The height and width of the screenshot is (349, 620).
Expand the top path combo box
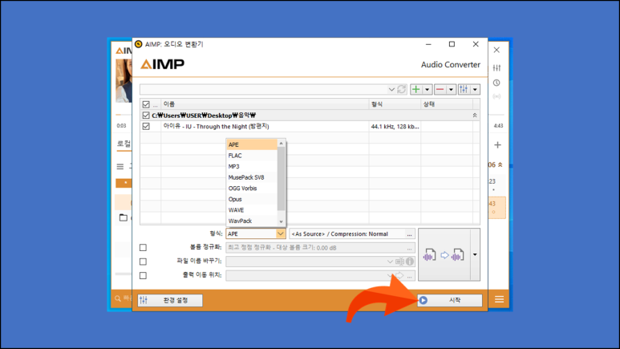pos(391,89)
